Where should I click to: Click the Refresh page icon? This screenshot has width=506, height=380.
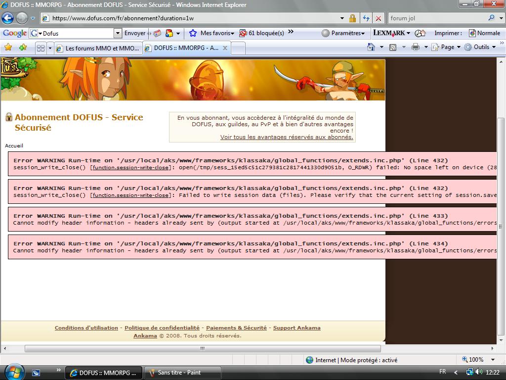[x=366, y=18]
